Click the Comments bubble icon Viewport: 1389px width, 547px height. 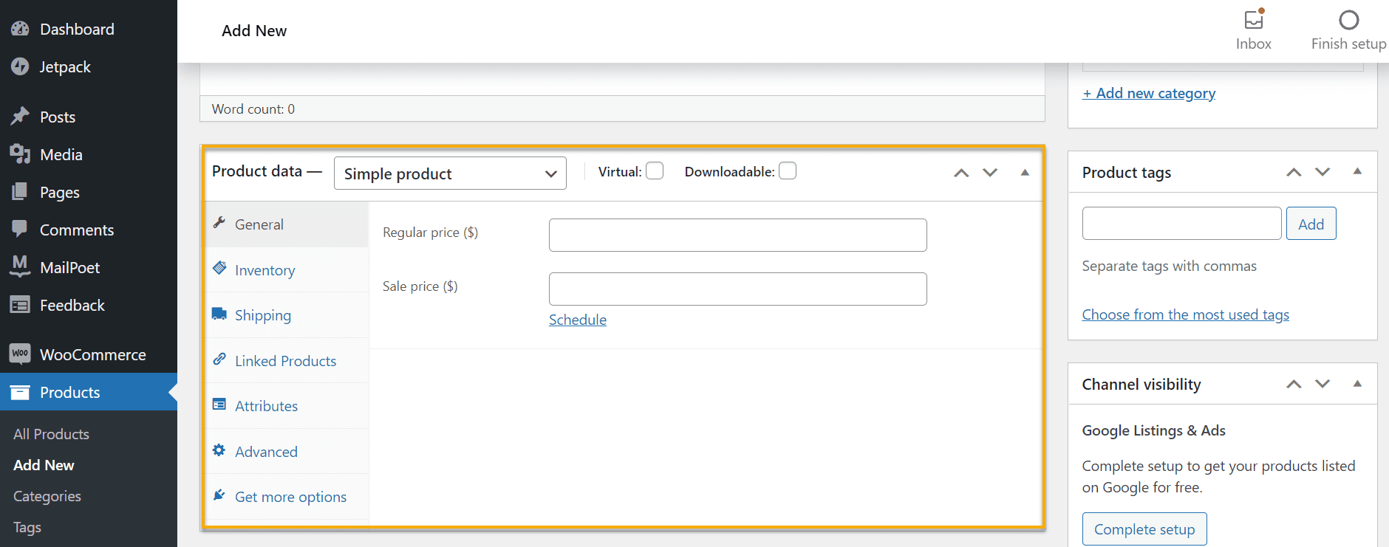click(x=20, y=230)
